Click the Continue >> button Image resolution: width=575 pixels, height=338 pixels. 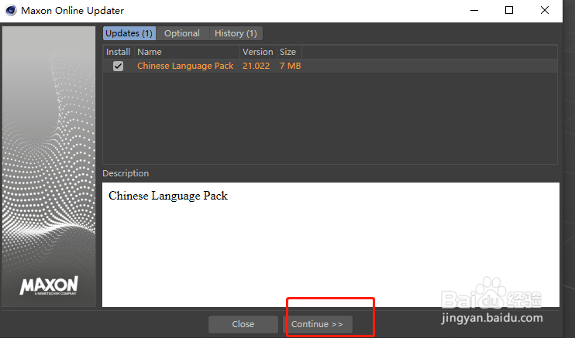click(x=317, y=324)
